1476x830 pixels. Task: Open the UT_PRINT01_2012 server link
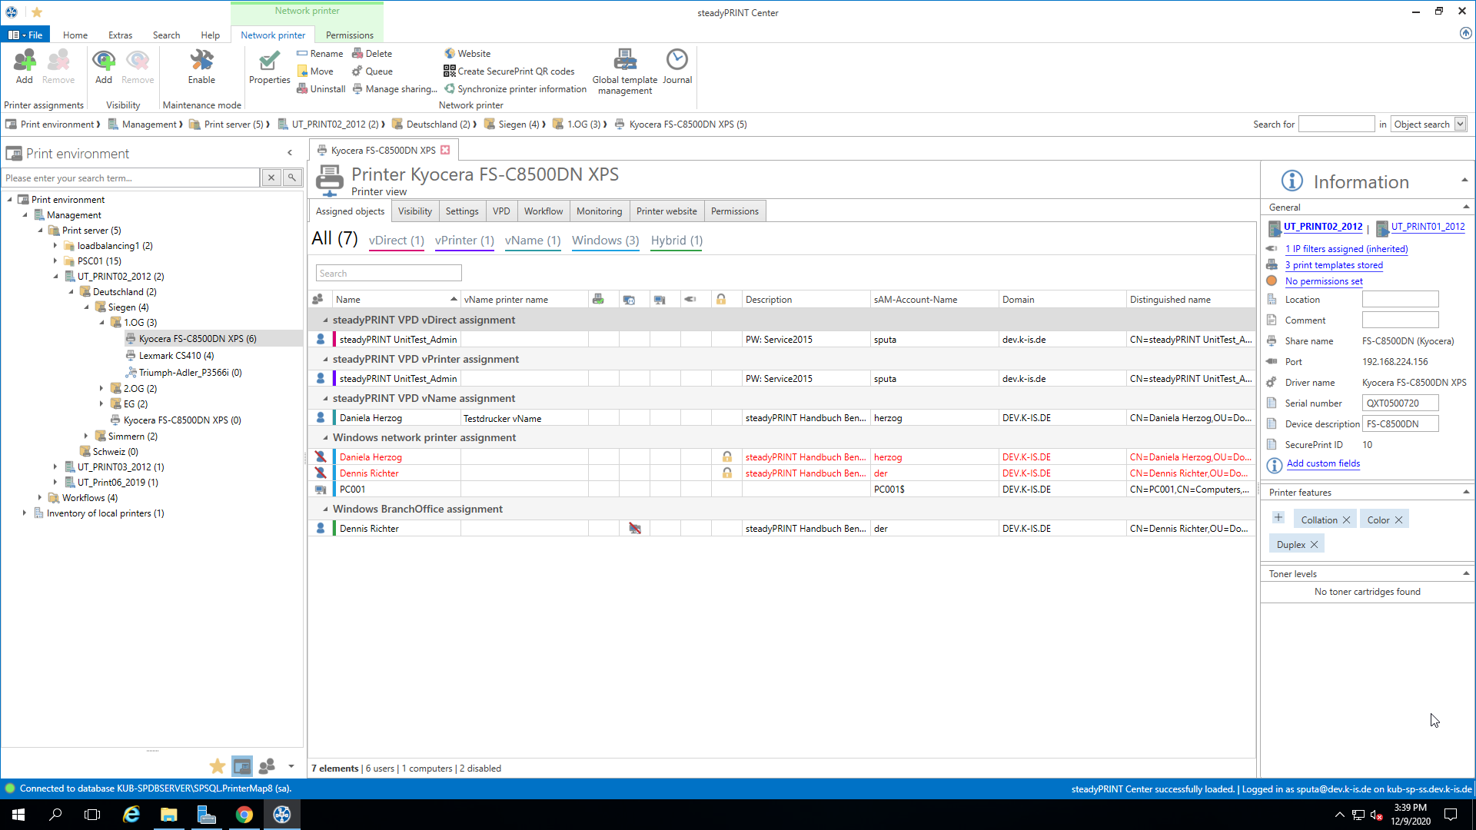click(1428, 227)
